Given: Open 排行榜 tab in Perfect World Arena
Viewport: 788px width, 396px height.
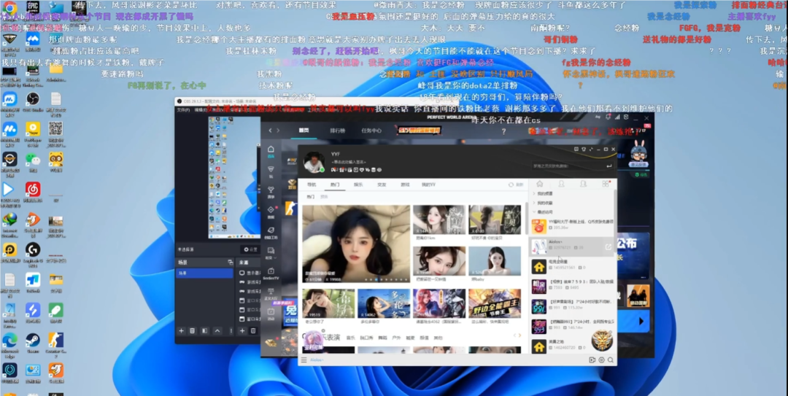Looking at the screenshot, I should coord(337,131).
